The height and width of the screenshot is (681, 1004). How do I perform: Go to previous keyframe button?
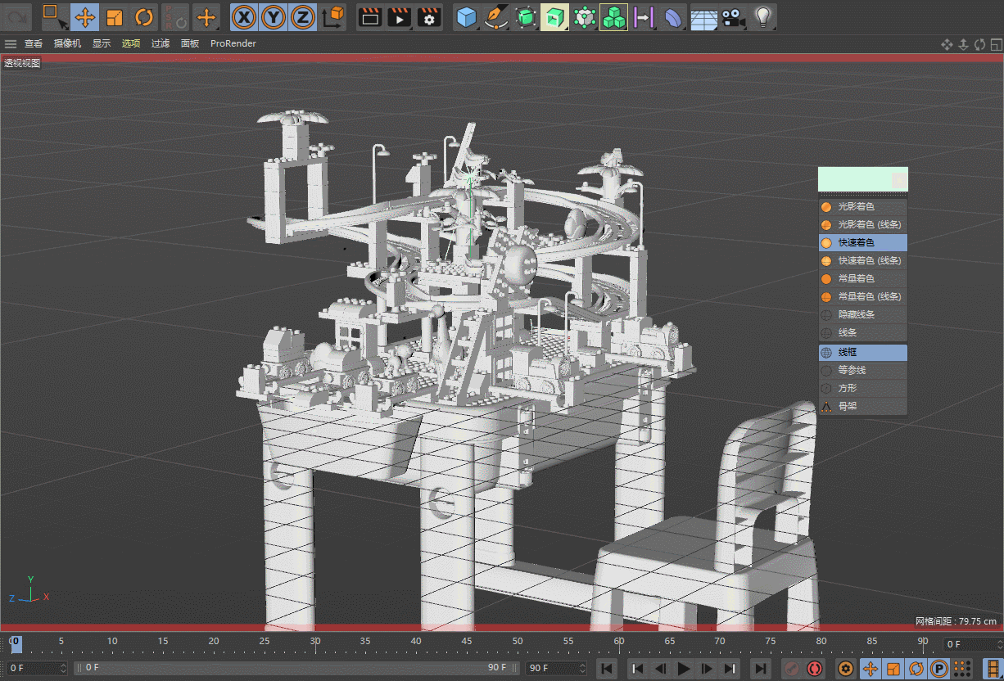(x=638, y=669)
